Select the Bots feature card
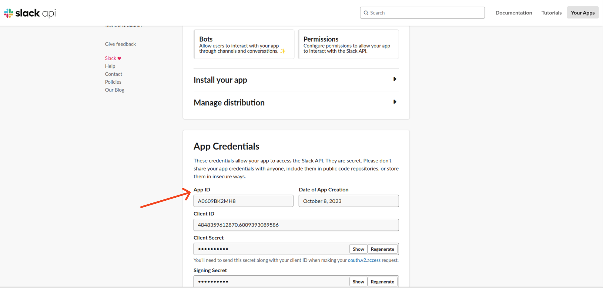The image size is (603, 288). (244, 44)
